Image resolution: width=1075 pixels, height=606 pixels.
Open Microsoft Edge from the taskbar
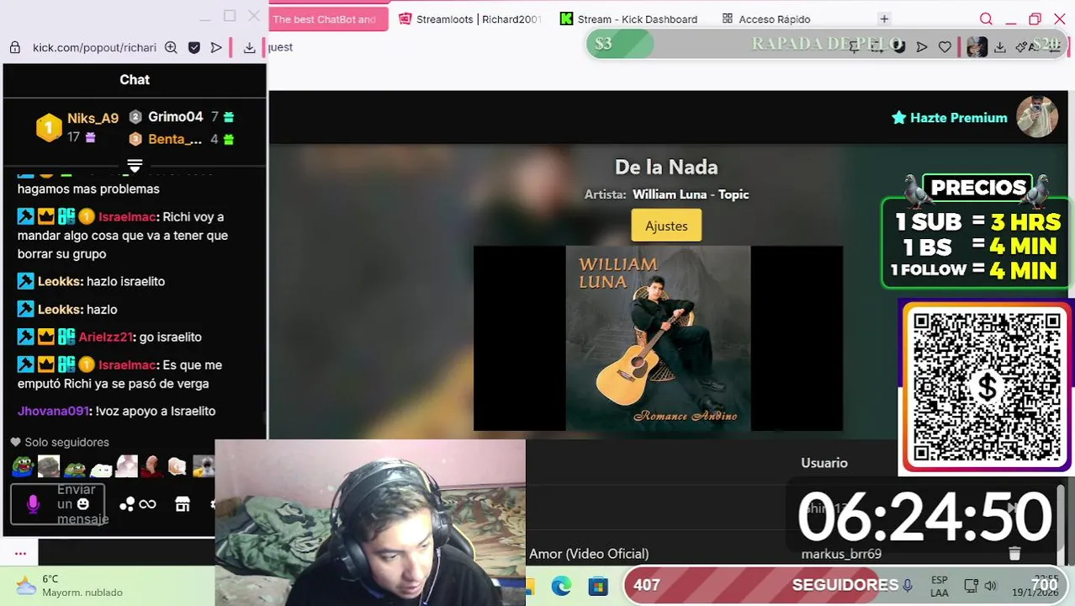[x=561, y=587]
